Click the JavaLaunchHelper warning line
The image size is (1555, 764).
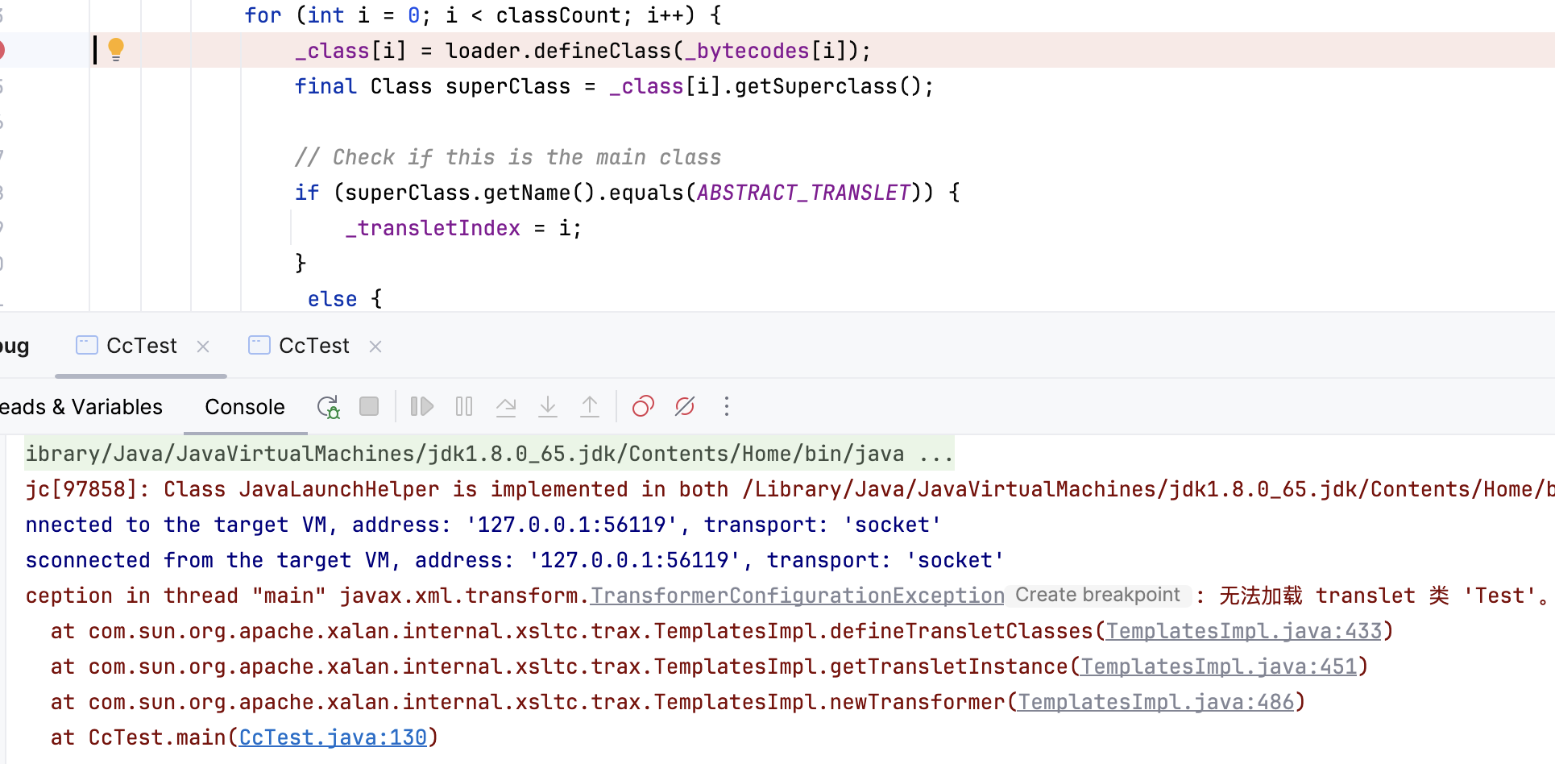coord(790,489)
